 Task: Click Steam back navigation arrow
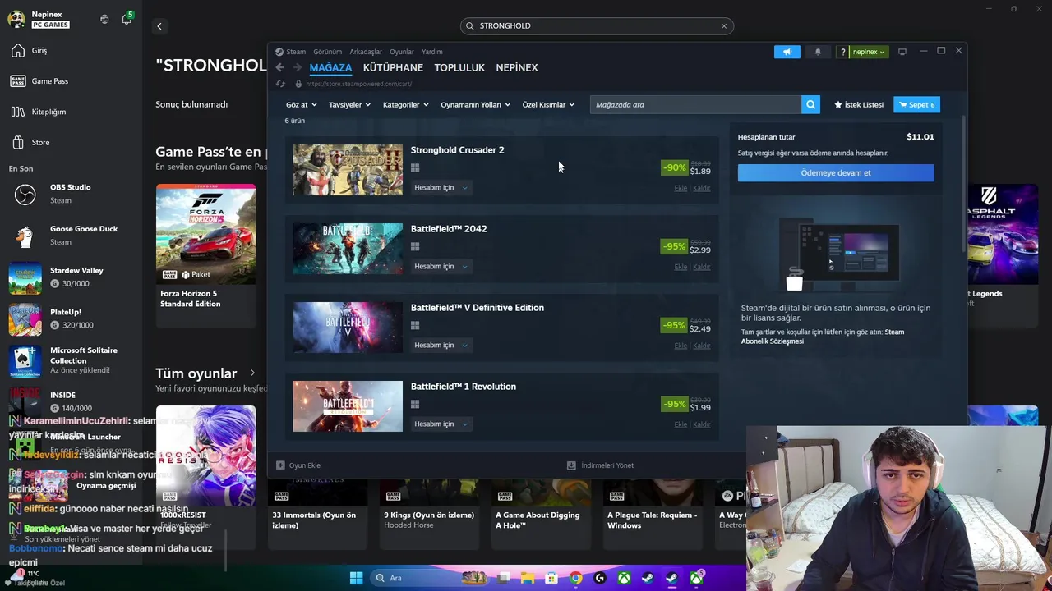click(280, 67)
